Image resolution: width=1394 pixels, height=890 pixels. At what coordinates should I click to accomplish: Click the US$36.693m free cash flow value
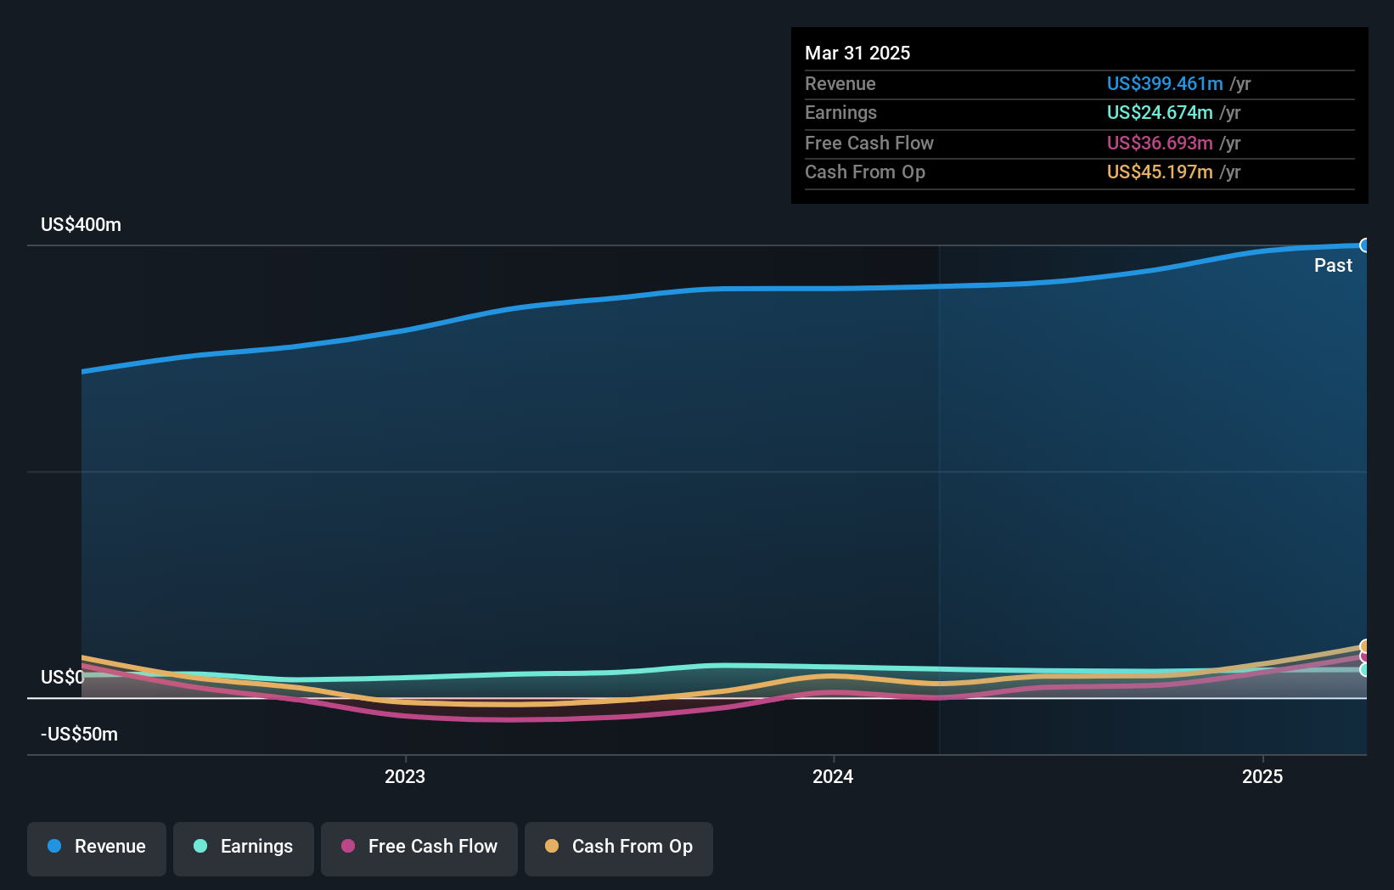1160,144
